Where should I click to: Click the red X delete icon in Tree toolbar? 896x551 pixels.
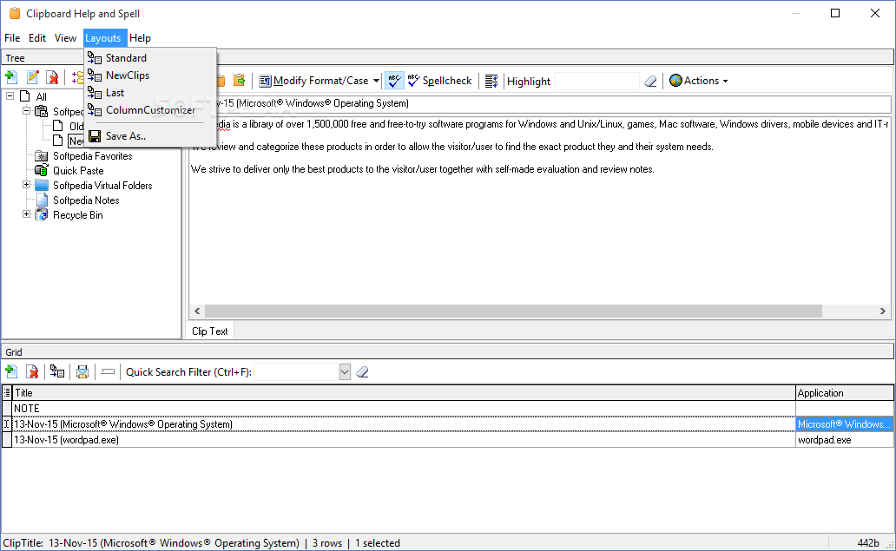click(53, 77)
